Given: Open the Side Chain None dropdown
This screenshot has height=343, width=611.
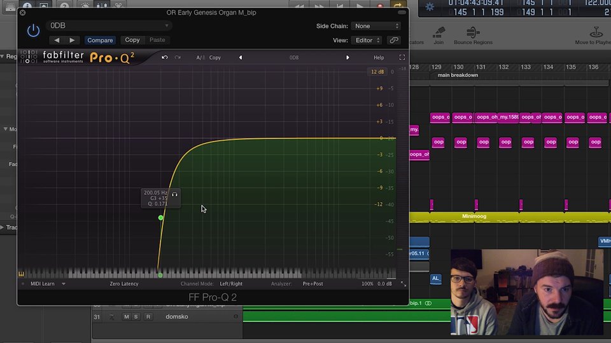Looking at the screenshot, I should tap(376, 26).
